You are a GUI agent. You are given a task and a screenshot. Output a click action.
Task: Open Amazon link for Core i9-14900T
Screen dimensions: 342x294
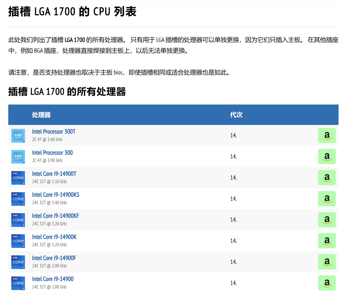327,177
